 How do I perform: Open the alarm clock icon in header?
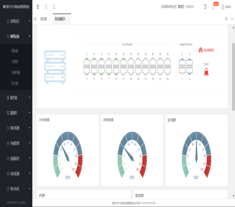[205, 7]
